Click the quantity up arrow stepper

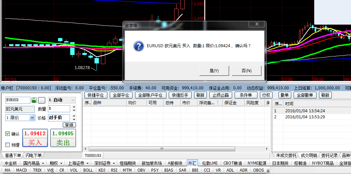pos(74,107)
